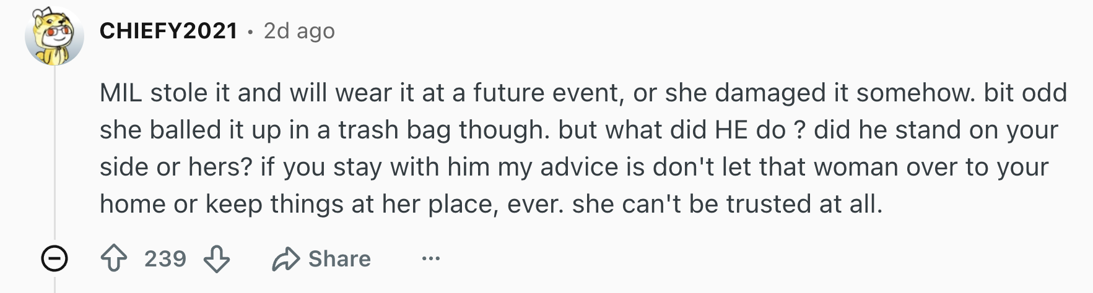The height and width of the screenshot is (293, 1093).
Task: Visit the CHIEFY2021 username link
Action: click(x=168, y=30)
